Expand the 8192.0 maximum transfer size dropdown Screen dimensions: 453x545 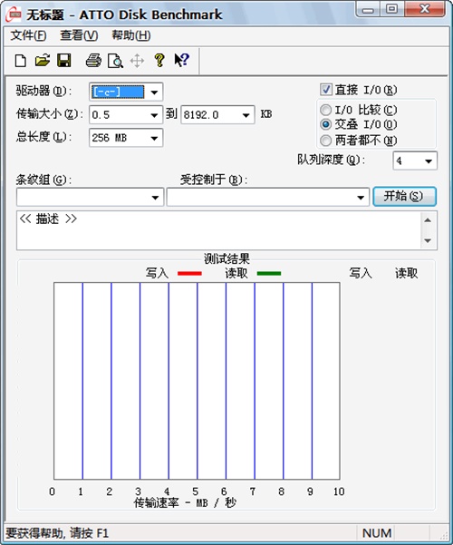(246, 115)
